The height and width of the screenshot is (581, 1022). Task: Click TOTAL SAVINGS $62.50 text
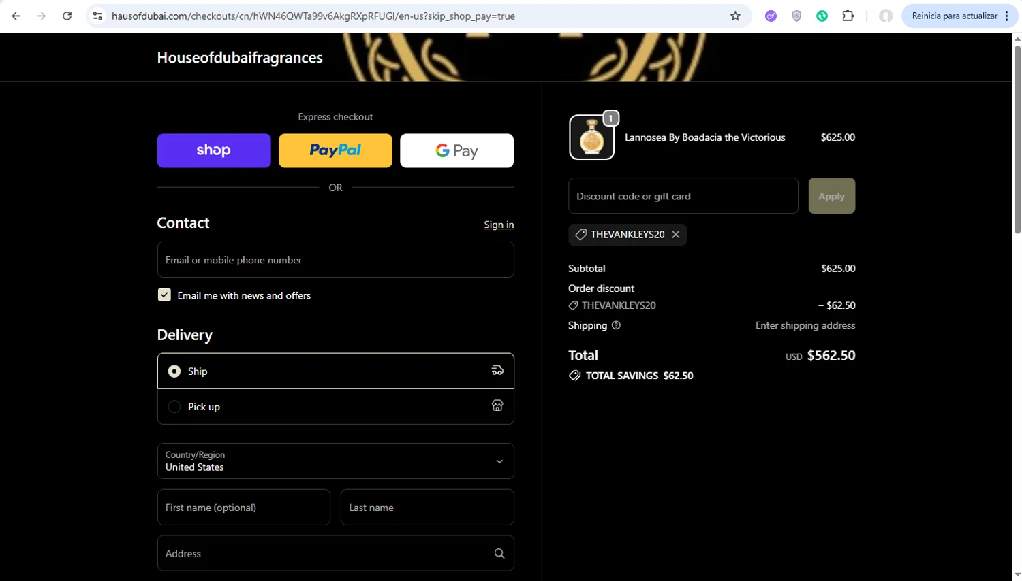point(639,376)
